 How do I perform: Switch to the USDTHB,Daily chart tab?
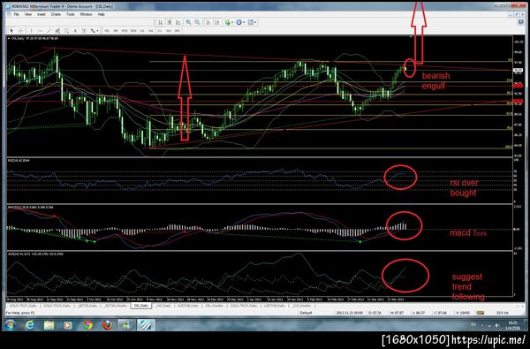pos(274,306)
